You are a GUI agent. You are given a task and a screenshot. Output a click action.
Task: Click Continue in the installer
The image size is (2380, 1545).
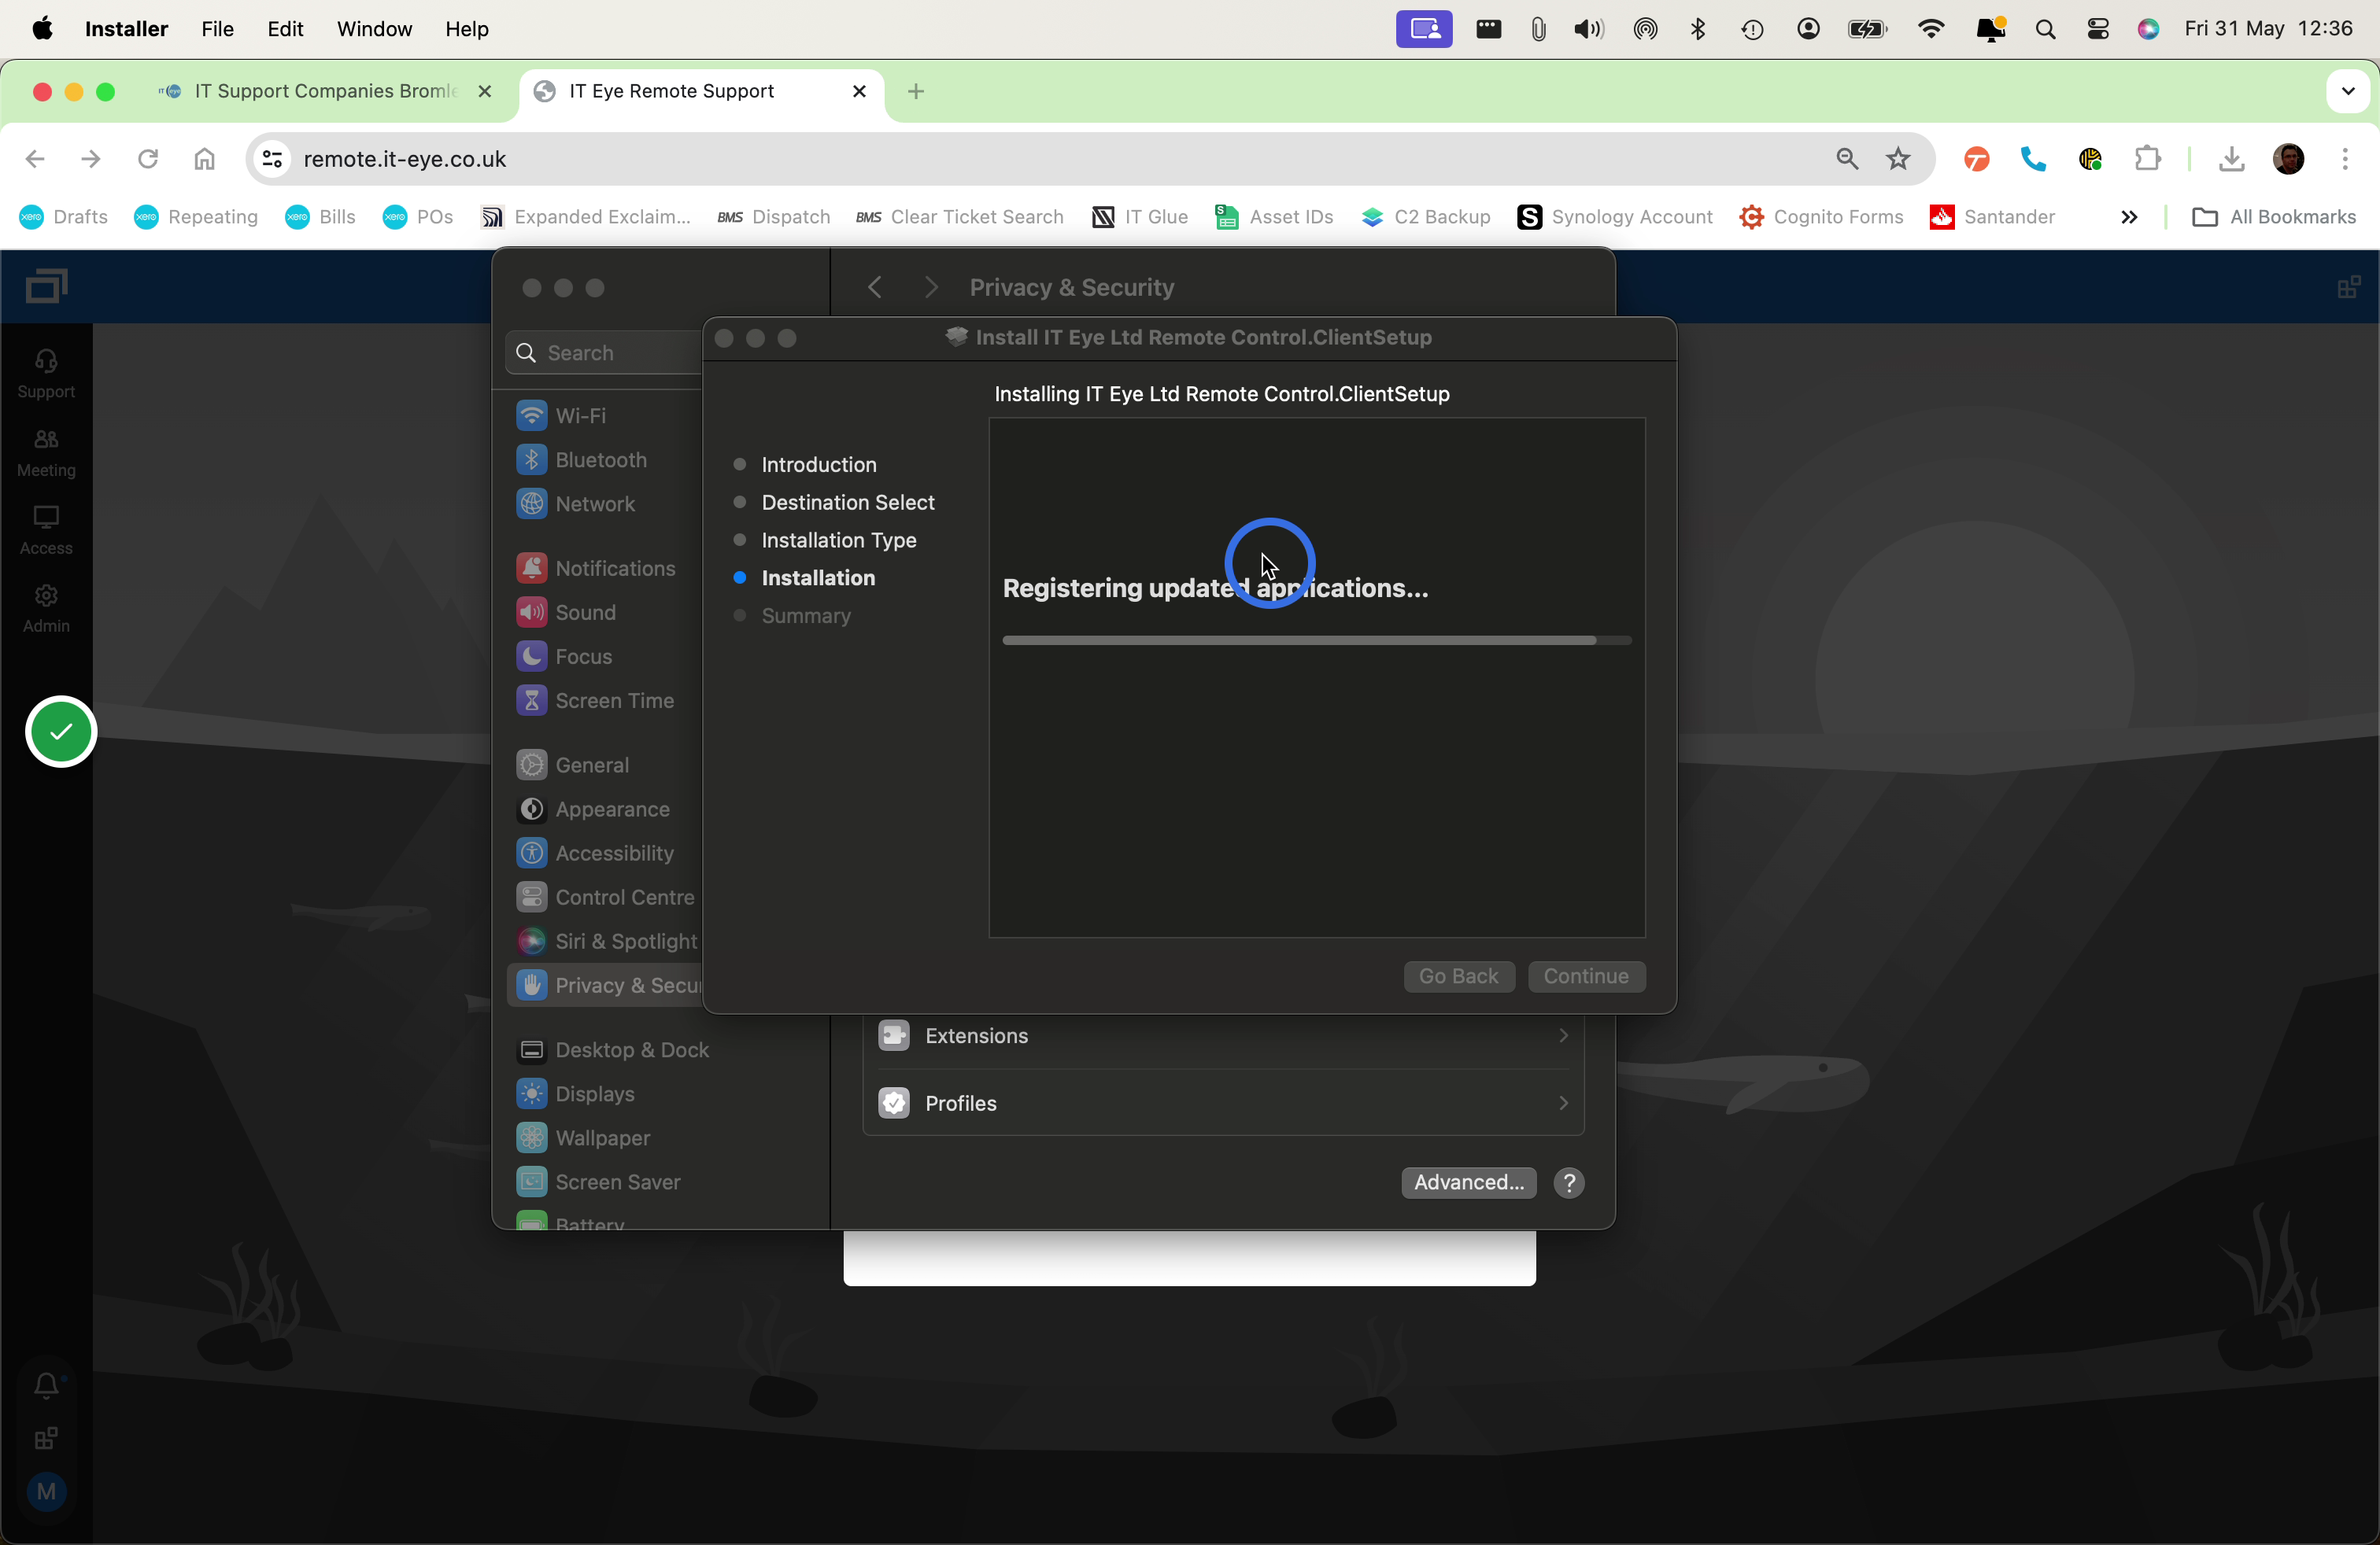tap(1586, 976)
